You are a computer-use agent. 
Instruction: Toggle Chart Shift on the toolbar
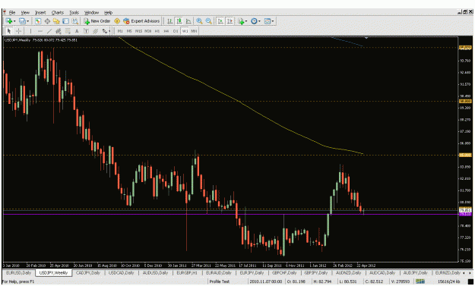point(230,21)
